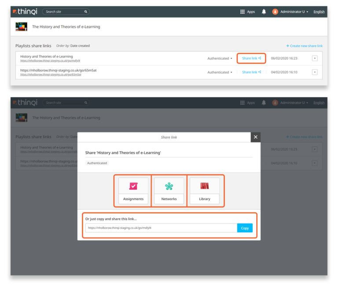Open the go/mdlyl4 URL under History and Theories
The width and height of the screenshot is (338, 289).
point(50,61)
